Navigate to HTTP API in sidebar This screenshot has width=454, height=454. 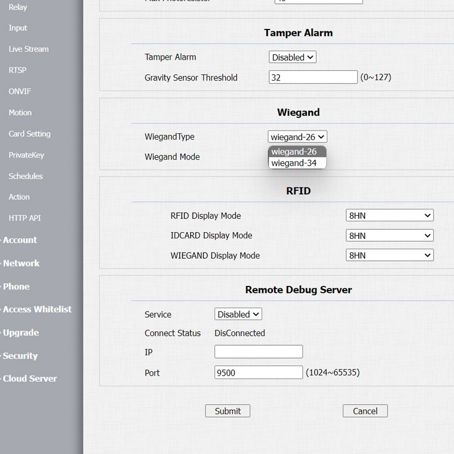point(25,218)
